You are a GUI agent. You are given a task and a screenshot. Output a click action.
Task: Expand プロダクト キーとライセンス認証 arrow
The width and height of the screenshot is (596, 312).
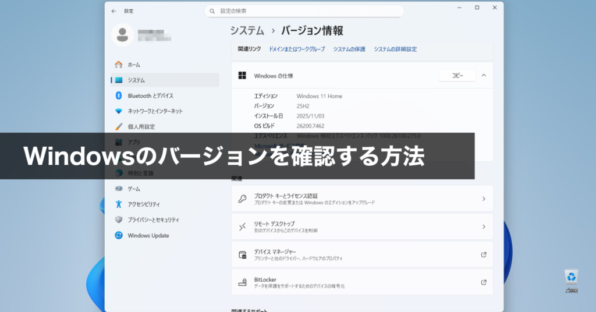[484, 199]
